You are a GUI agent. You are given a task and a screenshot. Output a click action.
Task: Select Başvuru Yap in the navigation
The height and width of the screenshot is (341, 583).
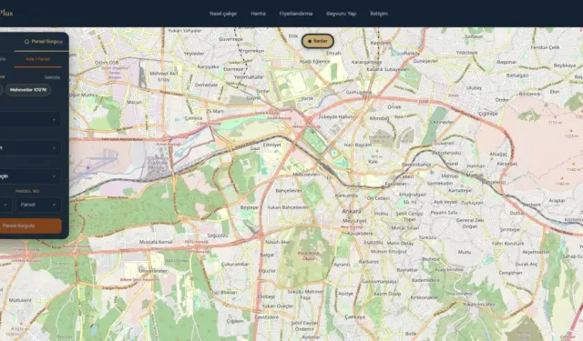point(342,14)
